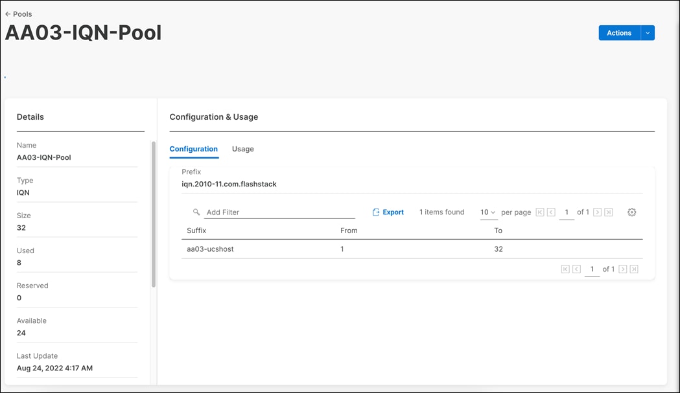This screenshot has height=393, width=680.
Task: Open the 10 per page dropdown
Action: (x=488, y=212)
